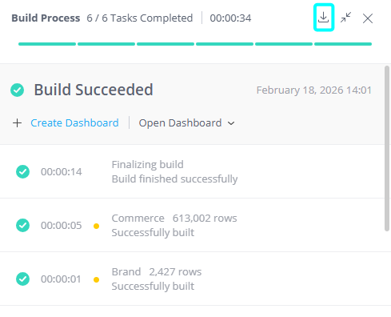Screen dimensions: 391x317
Task: Close the Build Process panel
Action: 368,18
